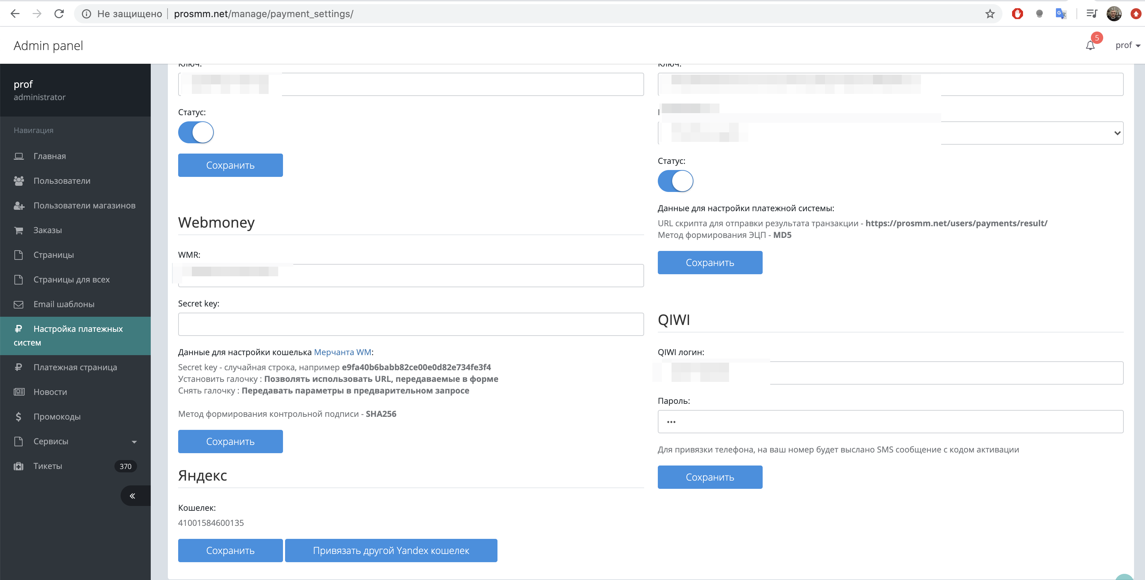
Task: Click the red adblock extension icon
Action: pyautogui.click(x=1017, y=14)
